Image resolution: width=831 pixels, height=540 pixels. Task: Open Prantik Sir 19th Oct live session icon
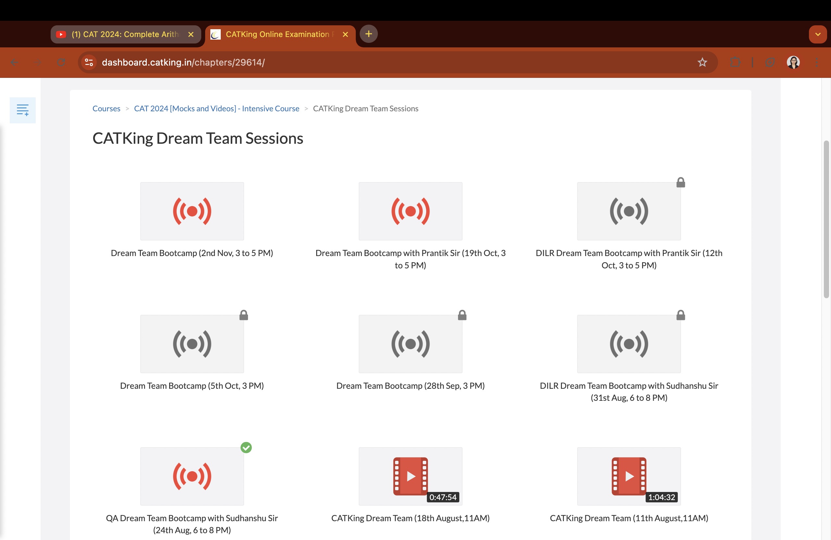410,211
